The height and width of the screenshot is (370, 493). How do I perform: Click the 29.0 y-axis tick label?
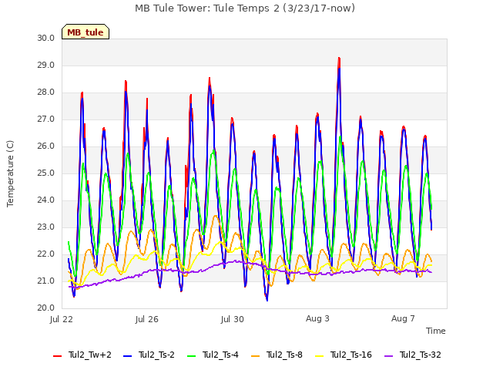(x=46, y=66)
